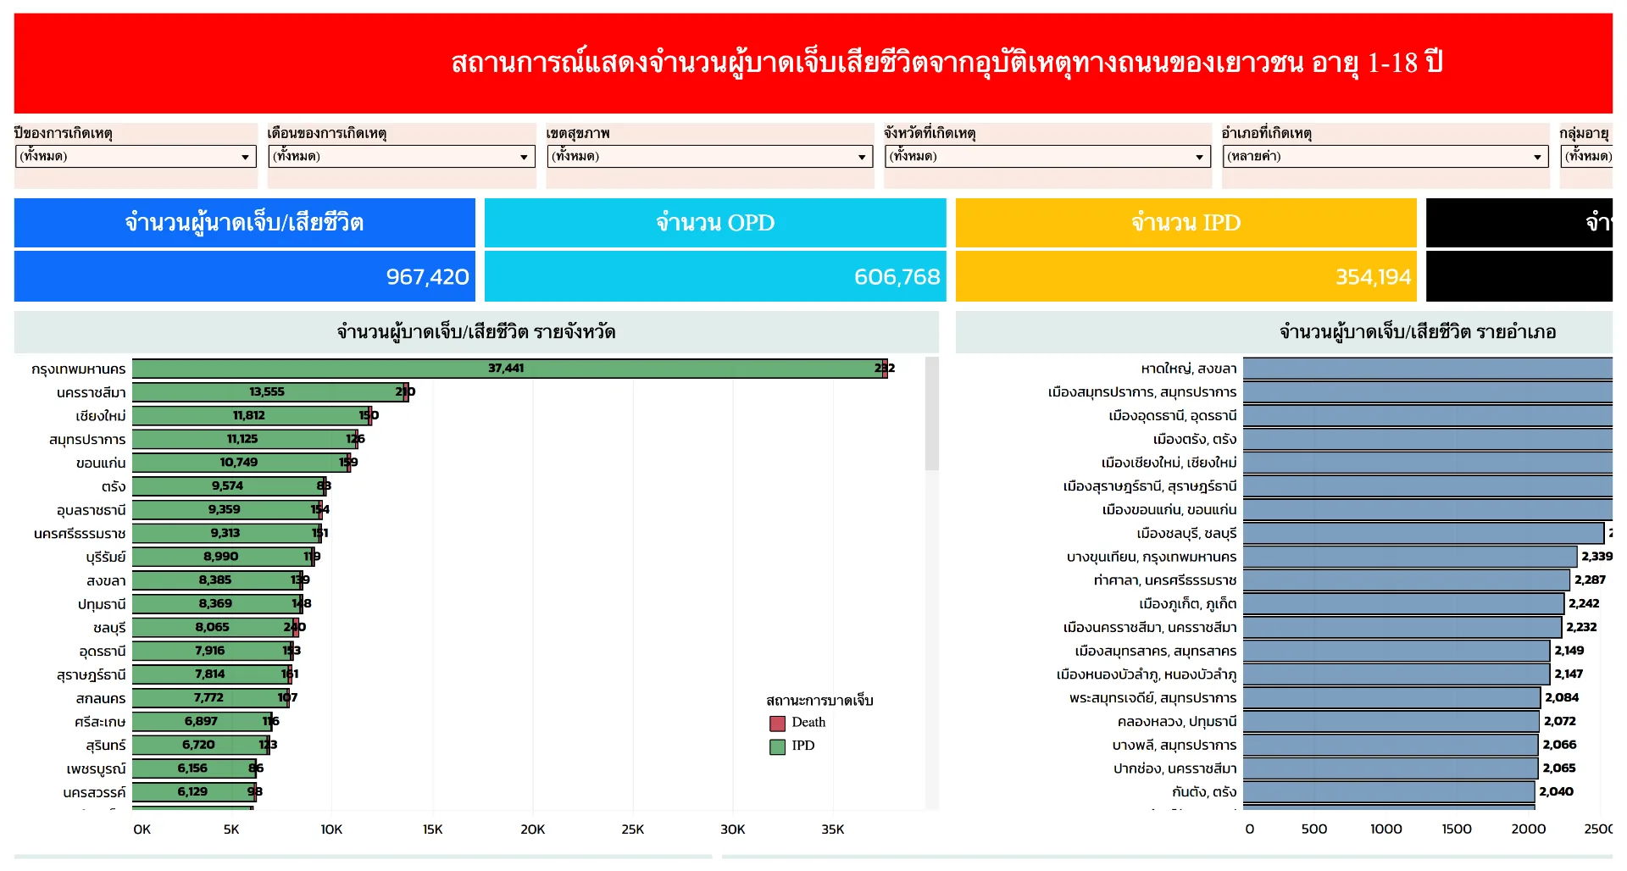The width and height of the screenshot is (1627, 871).
Task: Click the 606,768 OPD count value
Action: [x=897, y=277]
